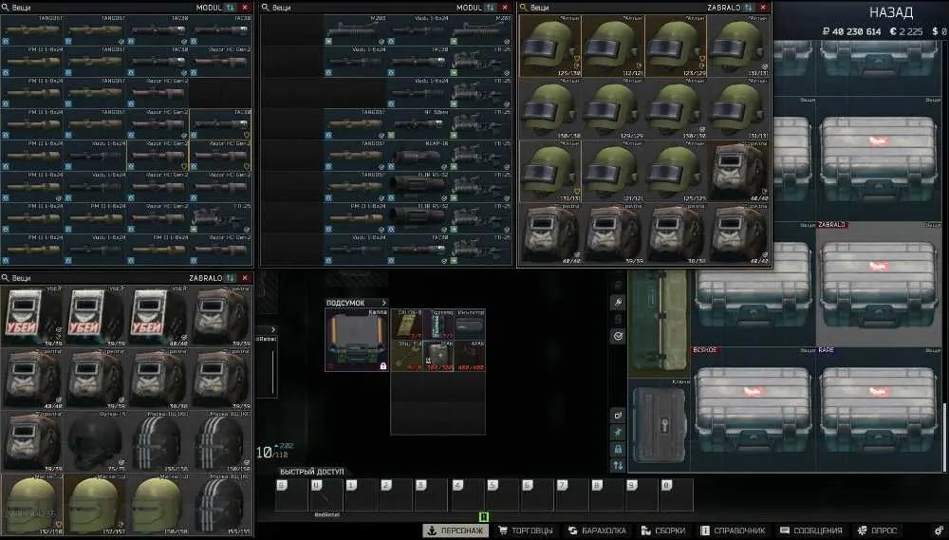949x540 pixels.
Task: Expand the ПОДСУМОК arrow
Action: tap(383, 303)
